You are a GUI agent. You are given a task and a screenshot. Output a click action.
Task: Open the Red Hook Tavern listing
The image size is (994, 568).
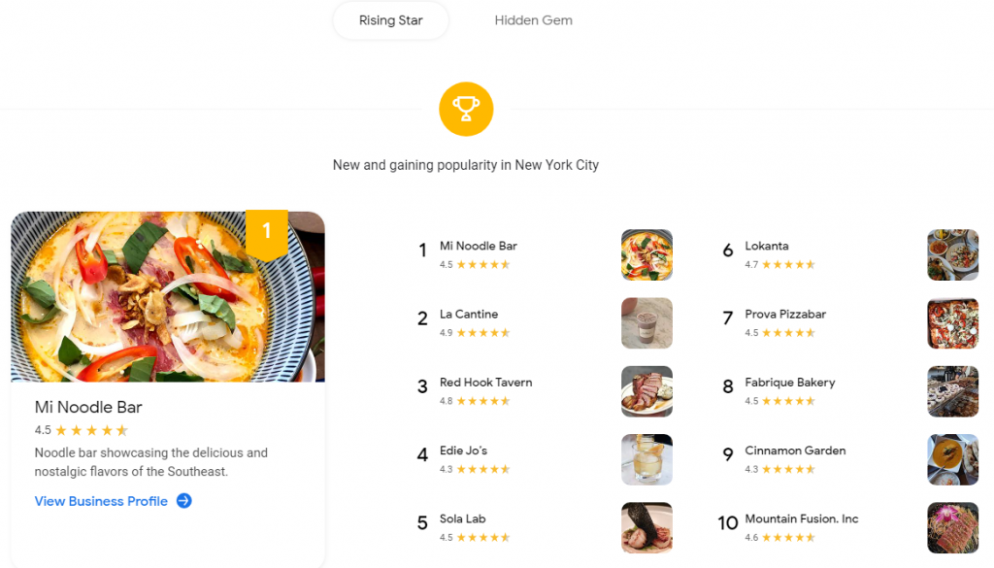coord(485,383)
